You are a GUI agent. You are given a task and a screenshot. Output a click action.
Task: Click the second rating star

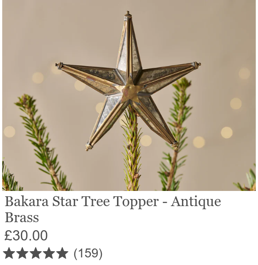point(22,253)
